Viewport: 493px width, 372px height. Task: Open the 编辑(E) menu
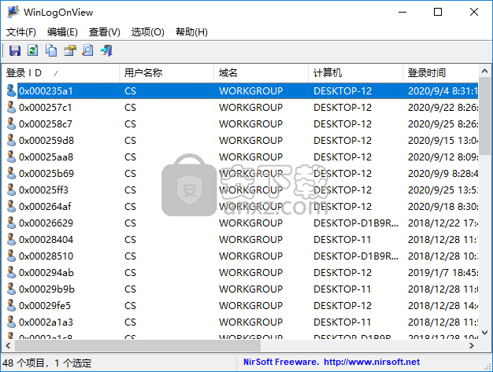(x=62, y=32)
